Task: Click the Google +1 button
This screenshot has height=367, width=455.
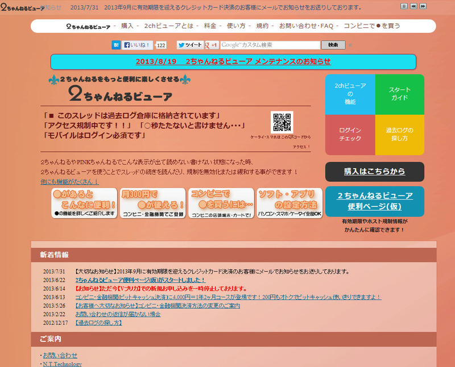Action: point(212,45)
